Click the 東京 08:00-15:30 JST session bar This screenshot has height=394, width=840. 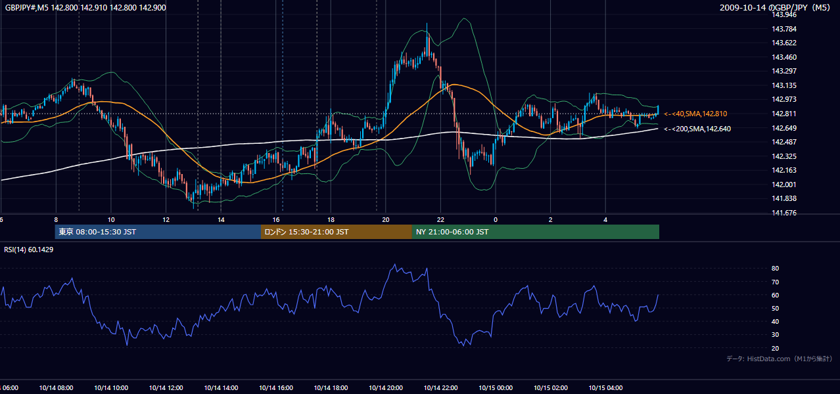(x=158, y=232)
